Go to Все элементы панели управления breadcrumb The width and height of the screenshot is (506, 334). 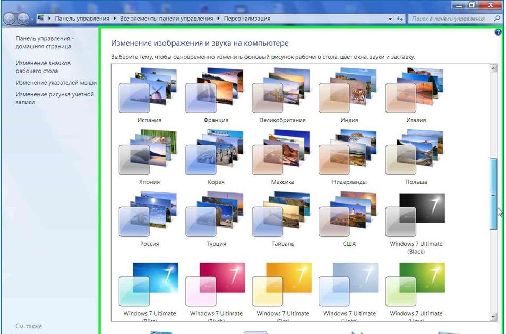(x=167, y=19)
